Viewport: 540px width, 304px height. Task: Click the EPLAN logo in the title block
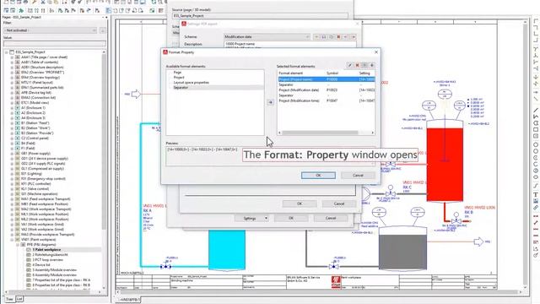(x=336, y=281)
